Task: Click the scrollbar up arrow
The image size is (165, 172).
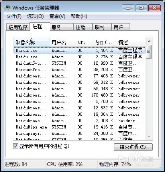Action: pos(149,41)
